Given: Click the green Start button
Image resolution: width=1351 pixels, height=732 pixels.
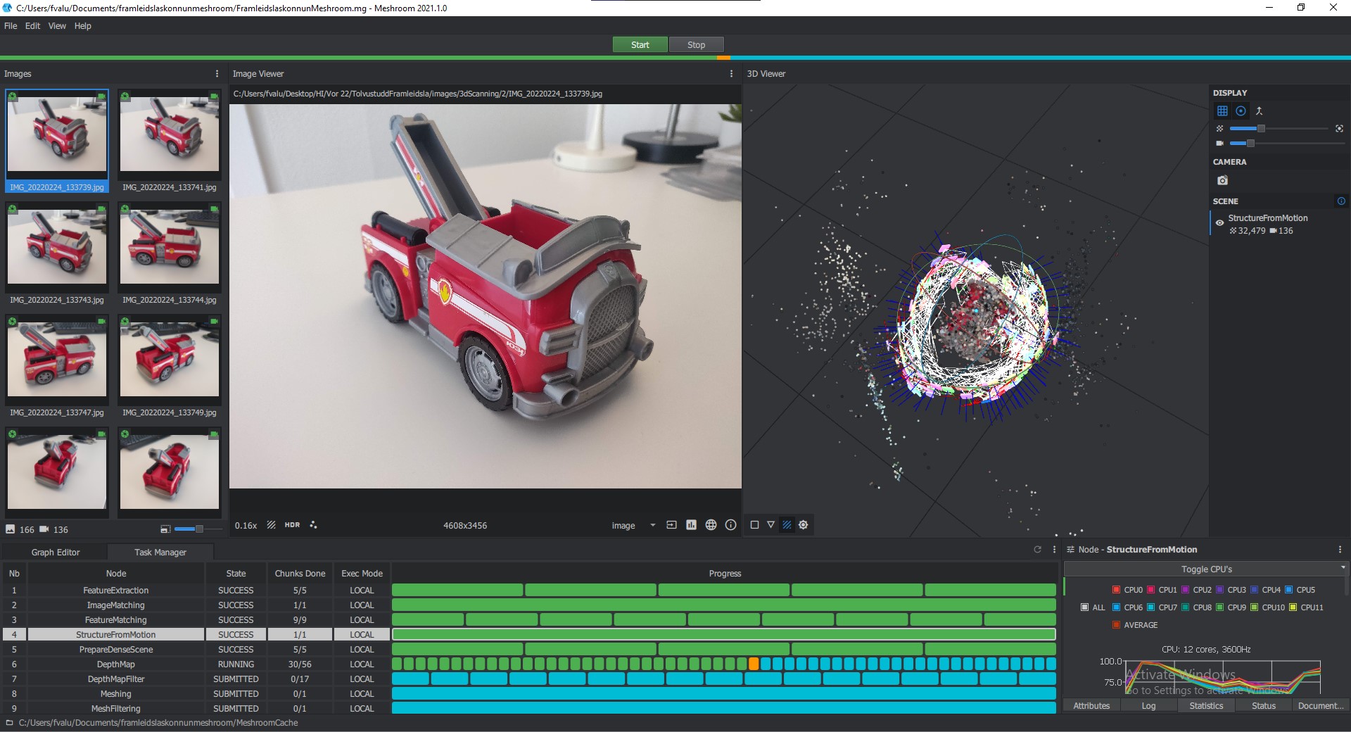Looking at the screenshot, I should point(640,44).
